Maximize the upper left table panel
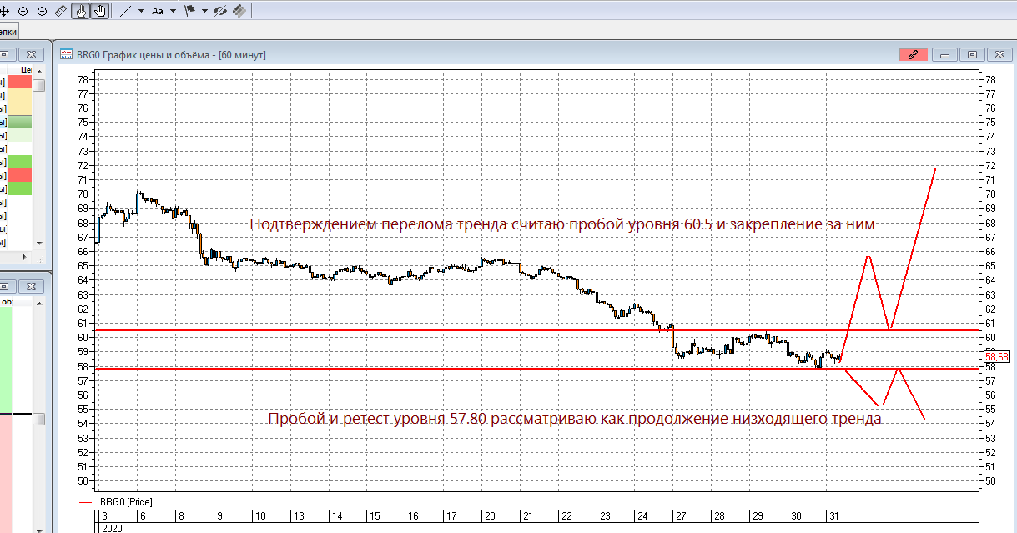The height and width of the screenshot is (533, 1017). [x=4, y=54]
